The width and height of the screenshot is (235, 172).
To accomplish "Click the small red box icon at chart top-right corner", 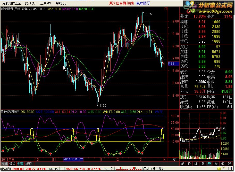I will click(166, 9).
